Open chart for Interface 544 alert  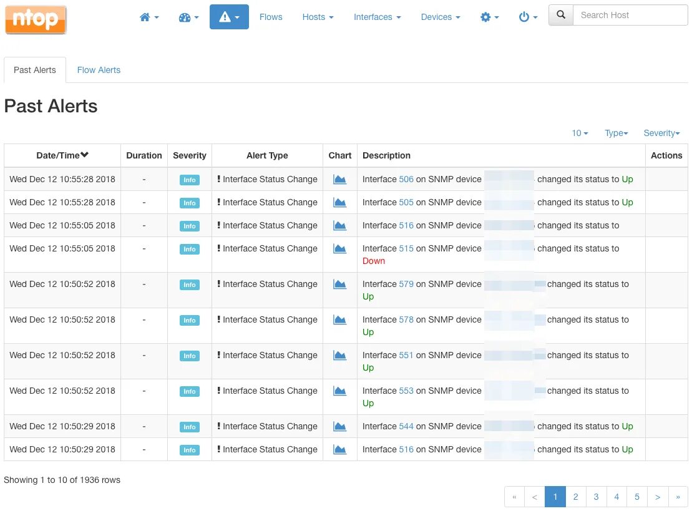click(x=340, y=426)
